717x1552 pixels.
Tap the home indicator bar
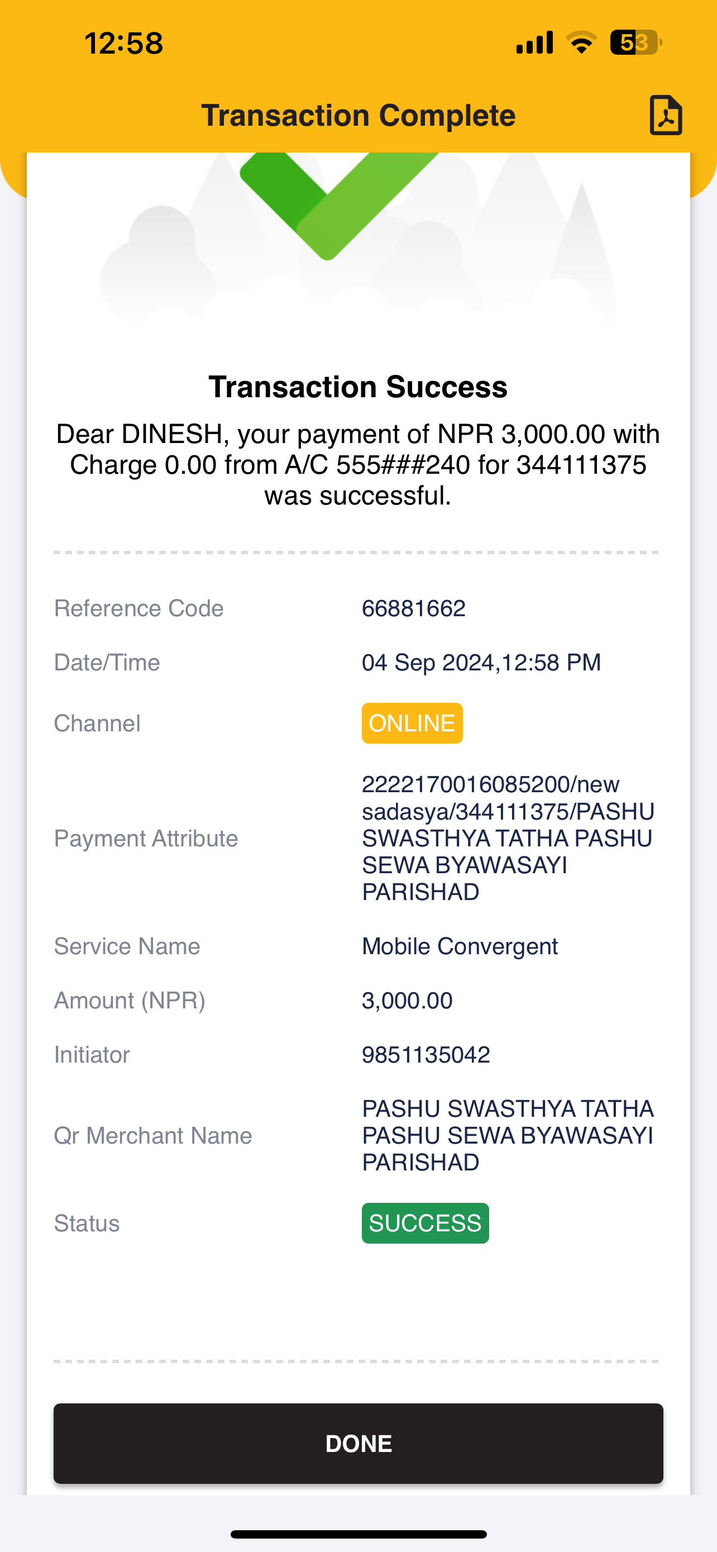pos(358,1534)
